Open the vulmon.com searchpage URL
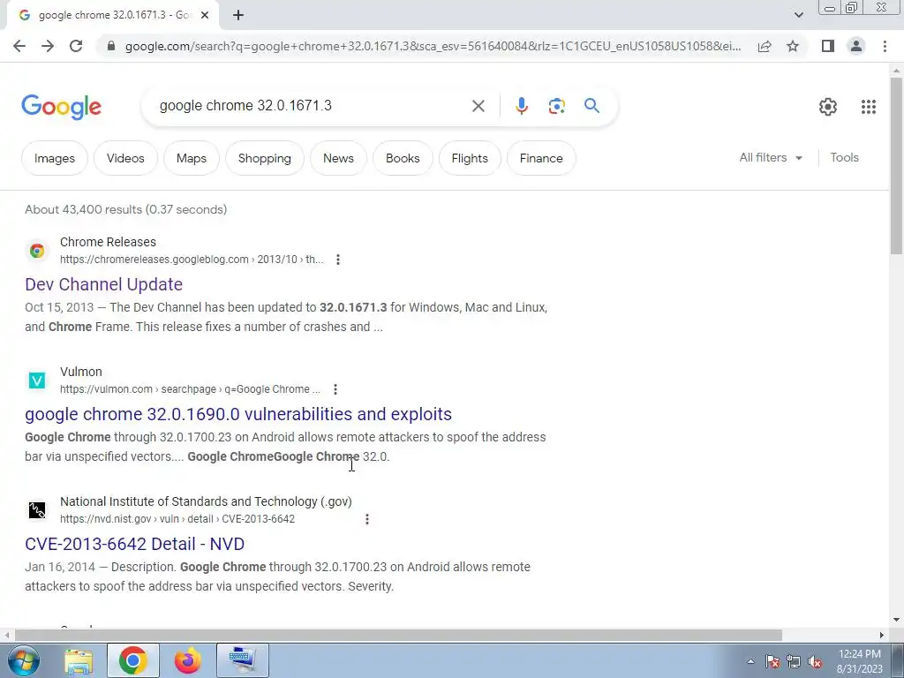This screenshot has width=904, height=678. pyautogui.click(x=190, y=389)
